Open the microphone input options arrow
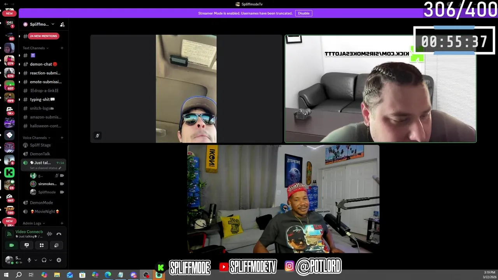The height and width of the screenshot is (280, 498). pos(35,260)
